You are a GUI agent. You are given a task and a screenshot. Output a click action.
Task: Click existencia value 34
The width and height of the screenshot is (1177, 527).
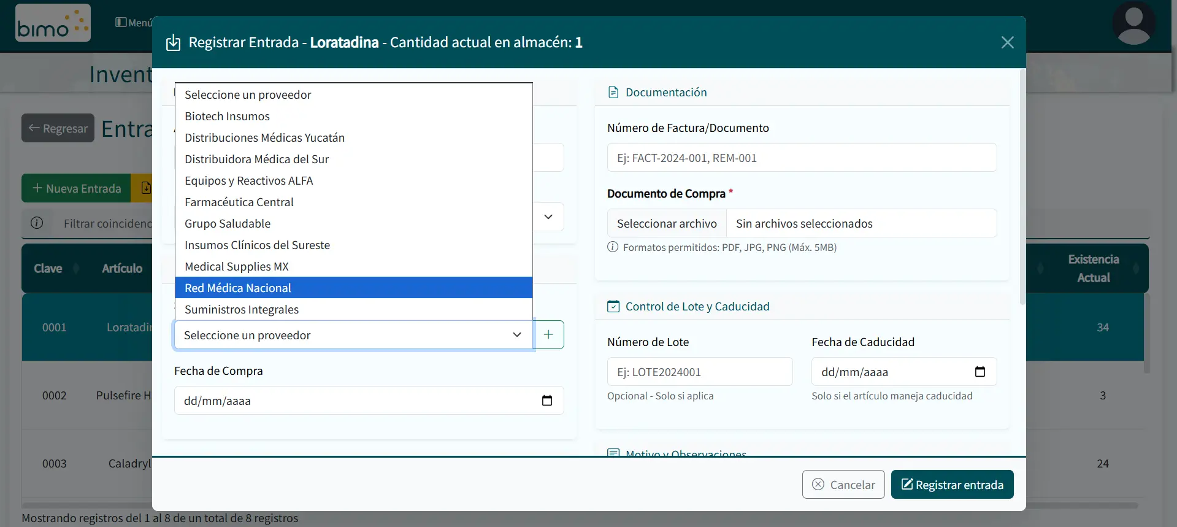point(1102,327)
